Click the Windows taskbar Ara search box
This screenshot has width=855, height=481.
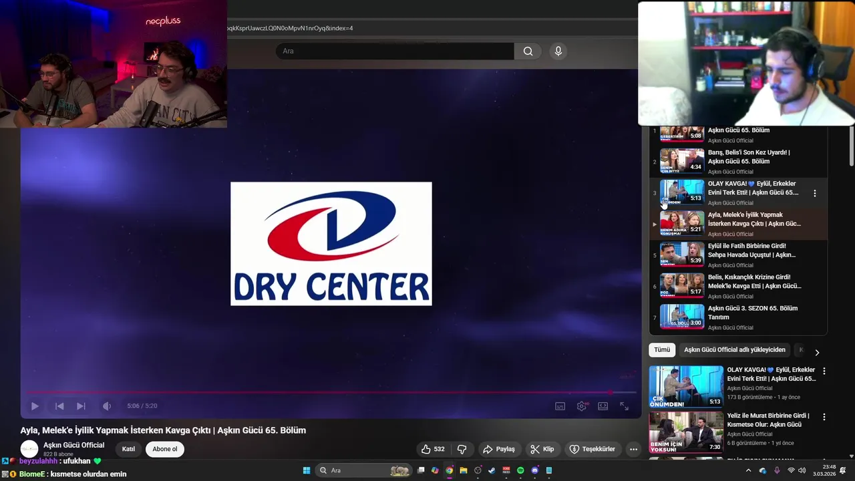[x=364, y=470]
